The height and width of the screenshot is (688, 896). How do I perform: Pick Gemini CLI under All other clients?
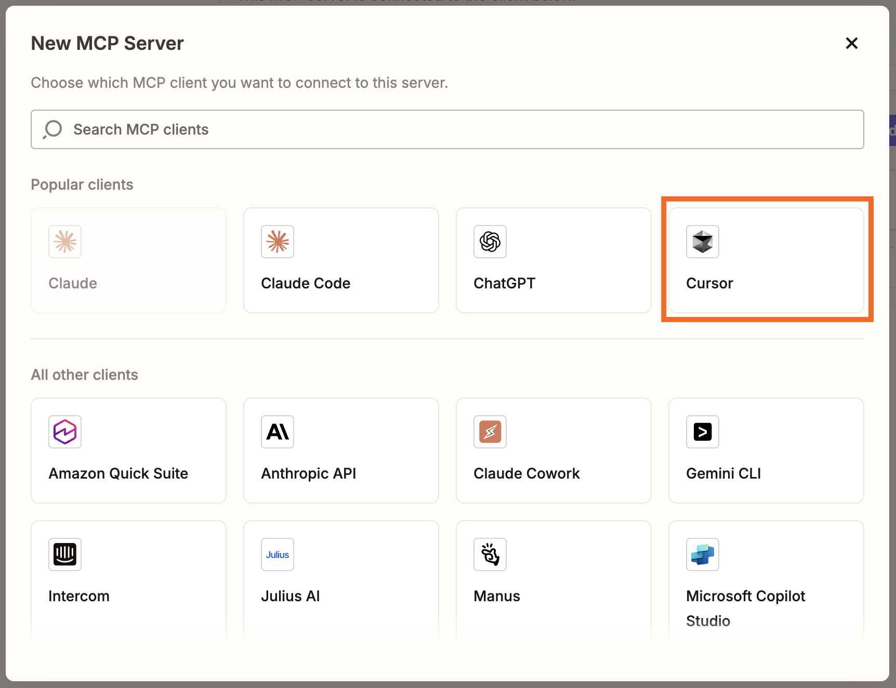tap(766, 450)
